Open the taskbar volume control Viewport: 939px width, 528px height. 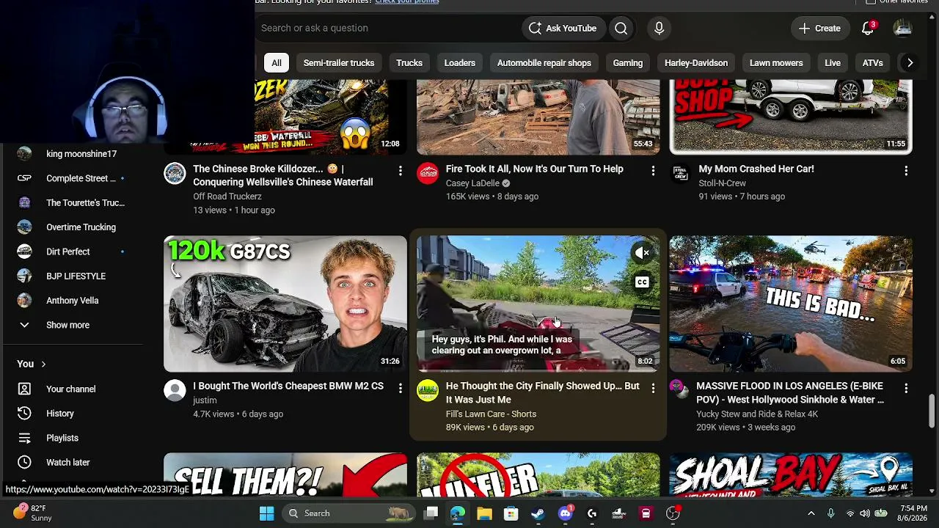865,513
